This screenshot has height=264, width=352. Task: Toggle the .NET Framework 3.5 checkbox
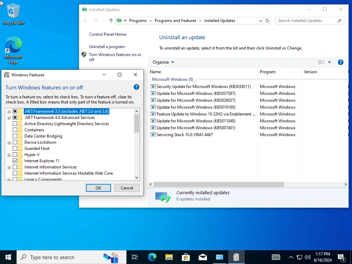click(x=15, y=111)
